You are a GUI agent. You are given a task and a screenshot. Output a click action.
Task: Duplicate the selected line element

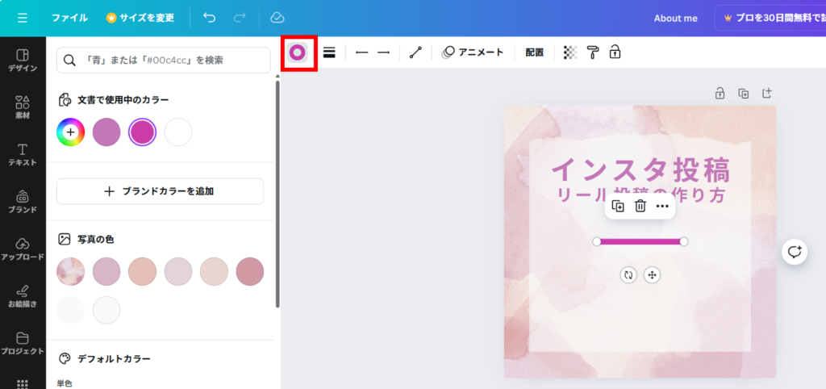pos(618,206)
